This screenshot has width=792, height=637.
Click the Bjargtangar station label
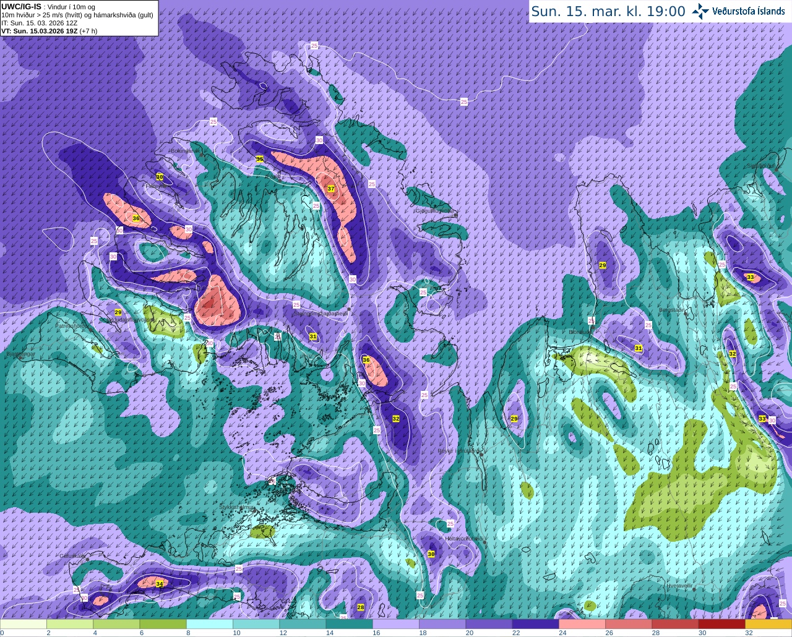[x=20, y=355]
